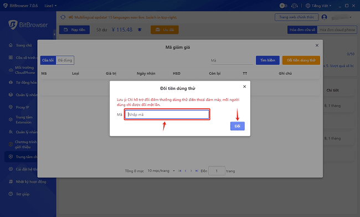Switch to the Của tôi tab
360x217 pixels.
[x=48, y=60]
